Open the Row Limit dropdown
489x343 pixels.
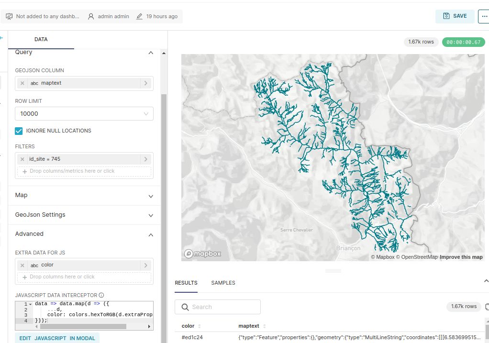[x=84, y=114]
